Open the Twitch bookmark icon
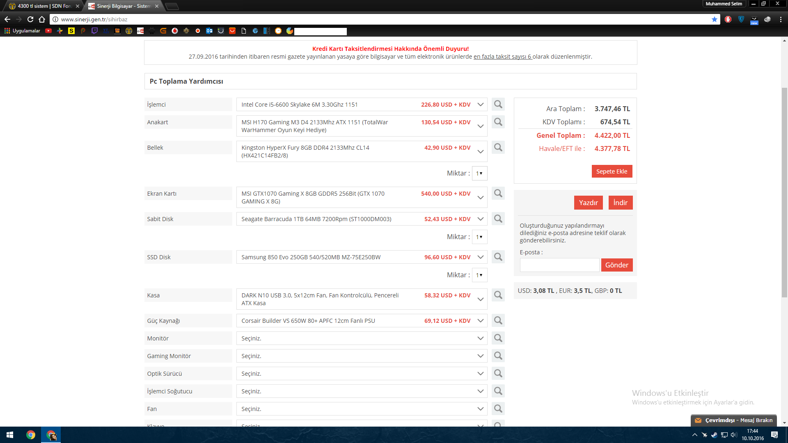Image resolution: width=788 pixels, height=443 pixels. point(94,31)
